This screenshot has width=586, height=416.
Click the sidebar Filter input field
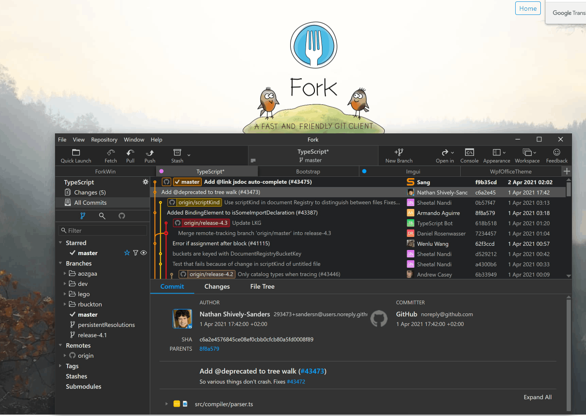[102, 230]
